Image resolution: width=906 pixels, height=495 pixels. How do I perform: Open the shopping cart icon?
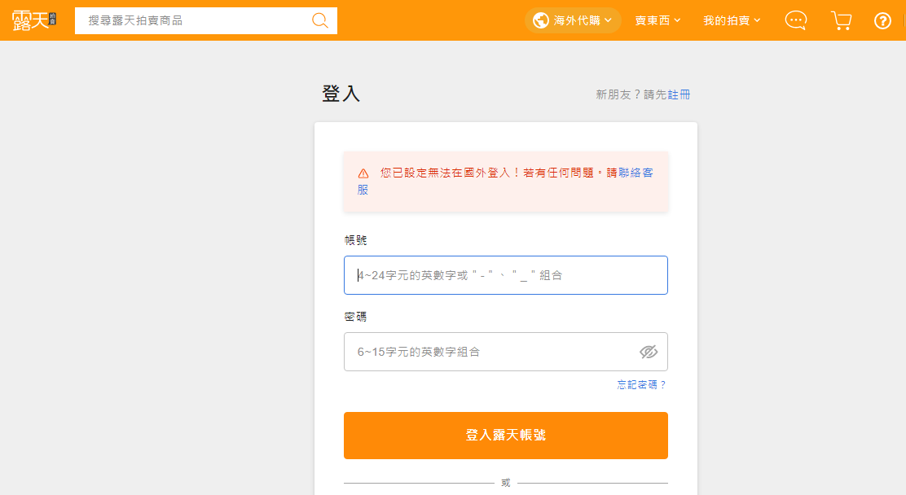tap(842, 20)
